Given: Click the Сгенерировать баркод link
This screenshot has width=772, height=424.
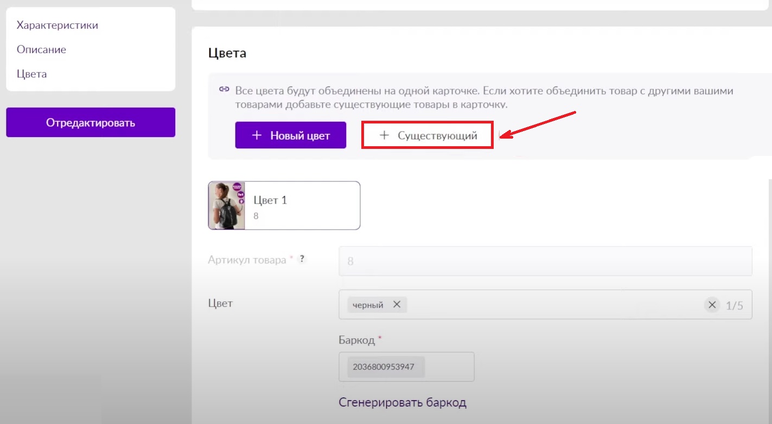Looking at the screenshot, I should (402, 402).
